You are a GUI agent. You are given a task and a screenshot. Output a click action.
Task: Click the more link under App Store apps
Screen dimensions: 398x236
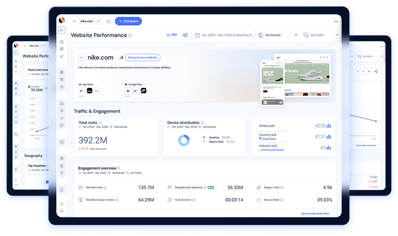coord(81,96)
